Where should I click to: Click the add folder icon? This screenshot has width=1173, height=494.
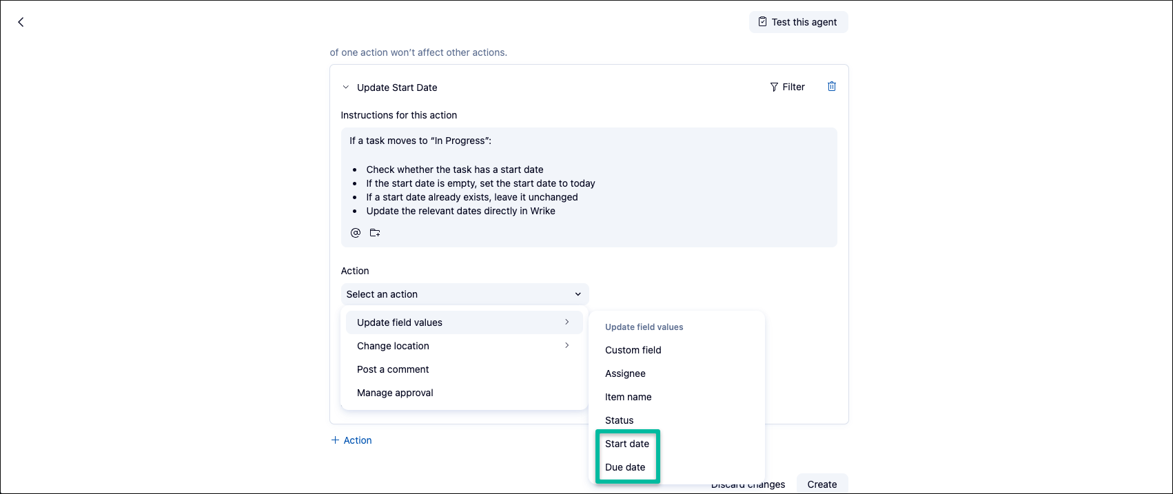[x=375, y=233]
